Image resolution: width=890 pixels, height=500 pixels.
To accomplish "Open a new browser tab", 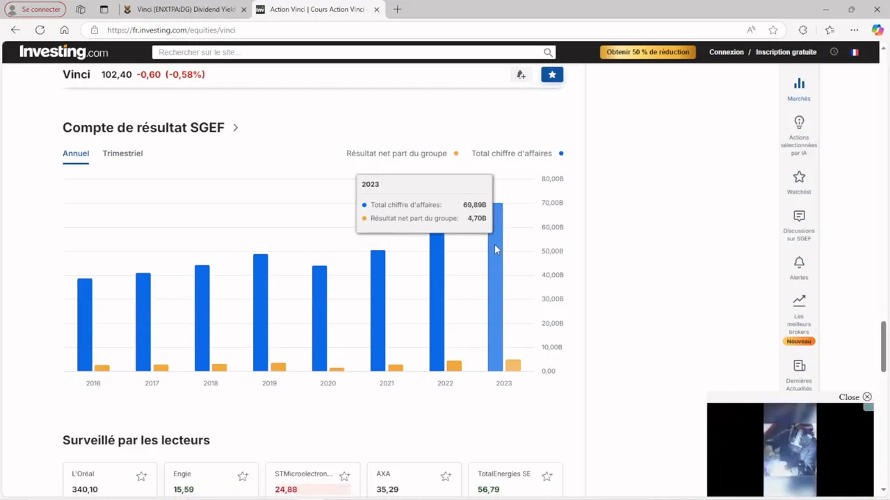I will (397, 10).
